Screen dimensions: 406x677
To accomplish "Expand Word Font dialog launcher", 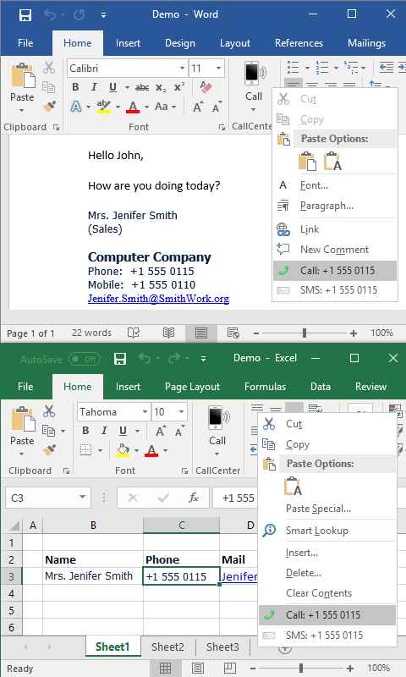I will [x=222, y=128].
